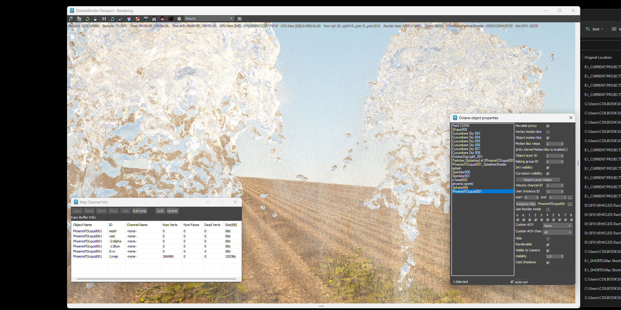
Task: Click the Paste button in Map Channel Info
Action: [x=89, y=211]
